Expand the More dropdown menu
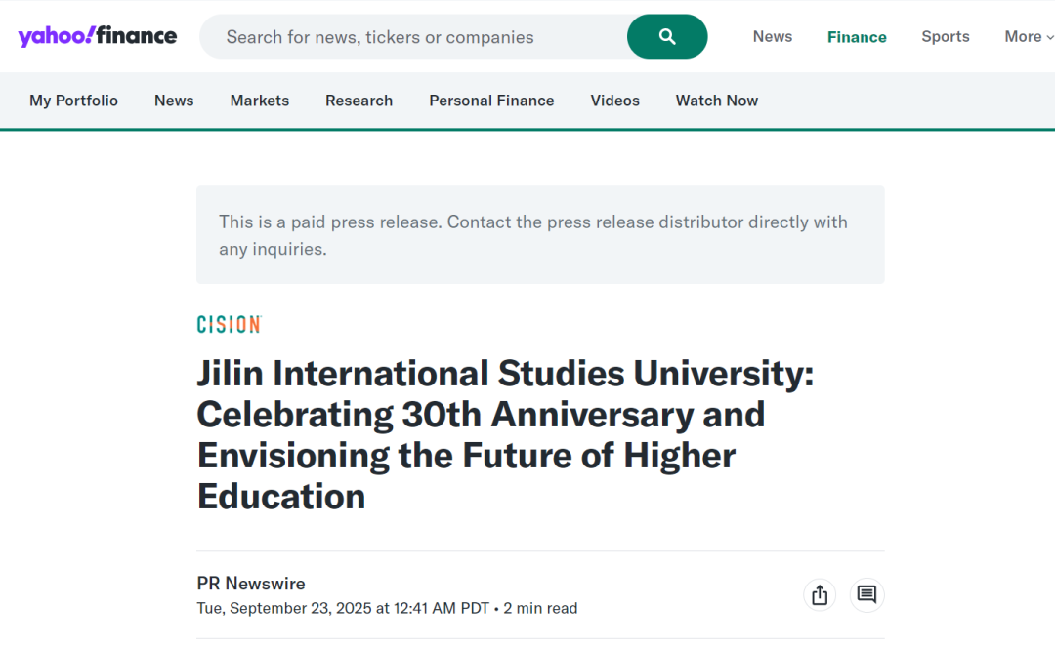Image resolution: width=1055 pixels, height=647 pixels. tap(1029, 37)
